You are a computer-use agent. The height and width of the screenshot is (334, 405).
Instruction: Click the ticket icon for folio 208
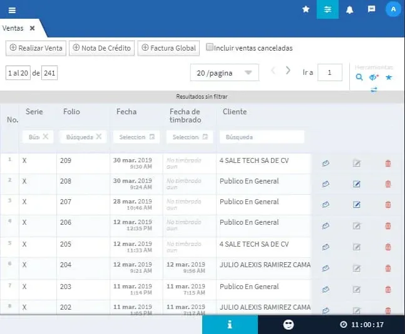(x=326, y=184)
